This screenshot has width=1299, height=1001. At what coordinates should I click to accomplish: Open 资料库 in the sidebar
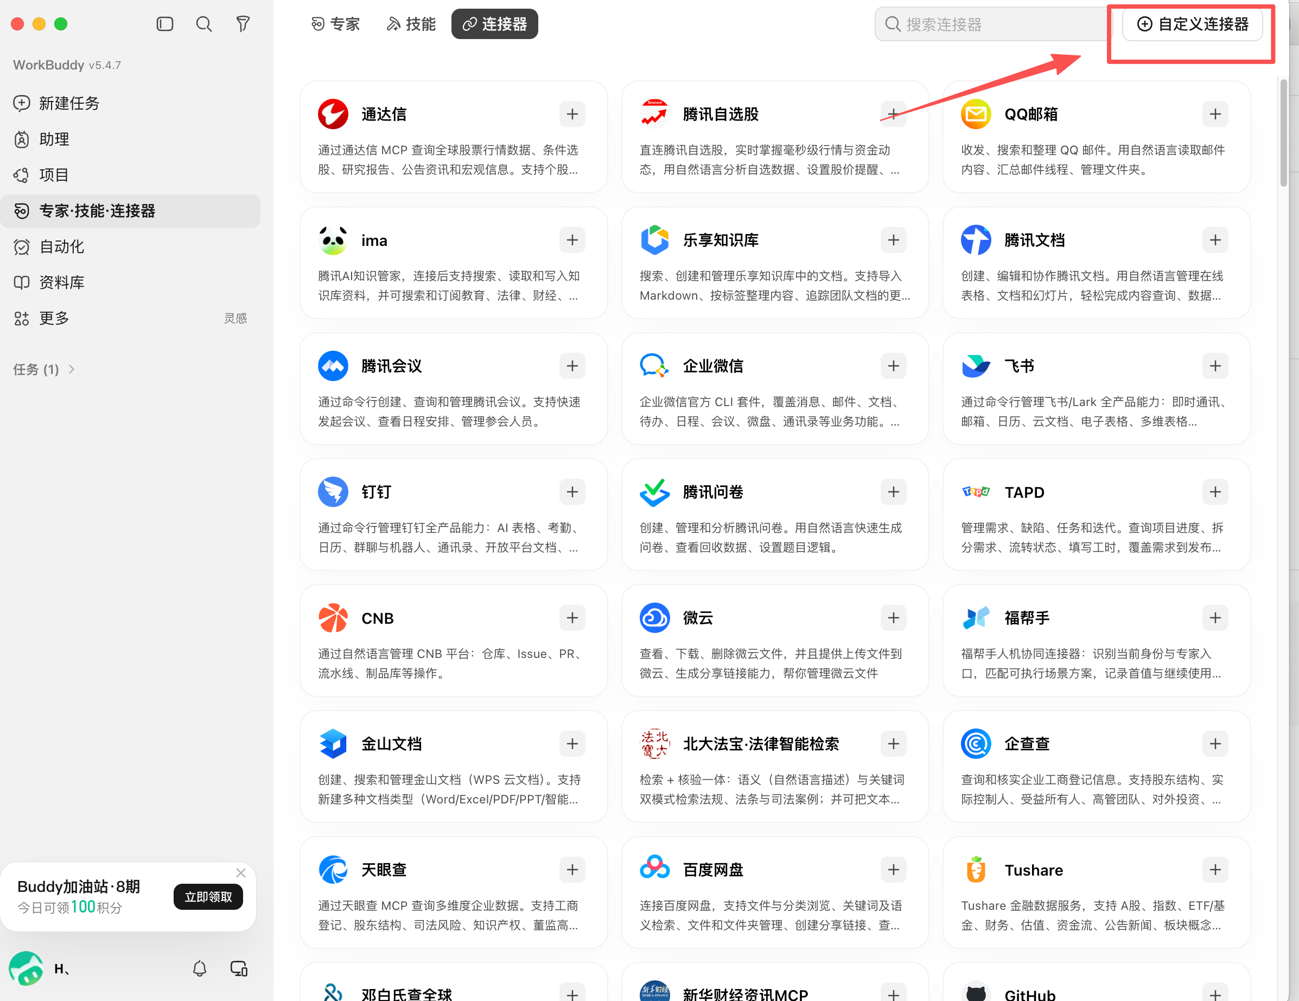point(130,282)
